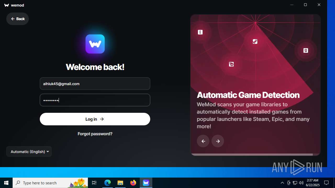Click the Ubisoft launcher icon
335x188 pixels.
tap(231, 64)
